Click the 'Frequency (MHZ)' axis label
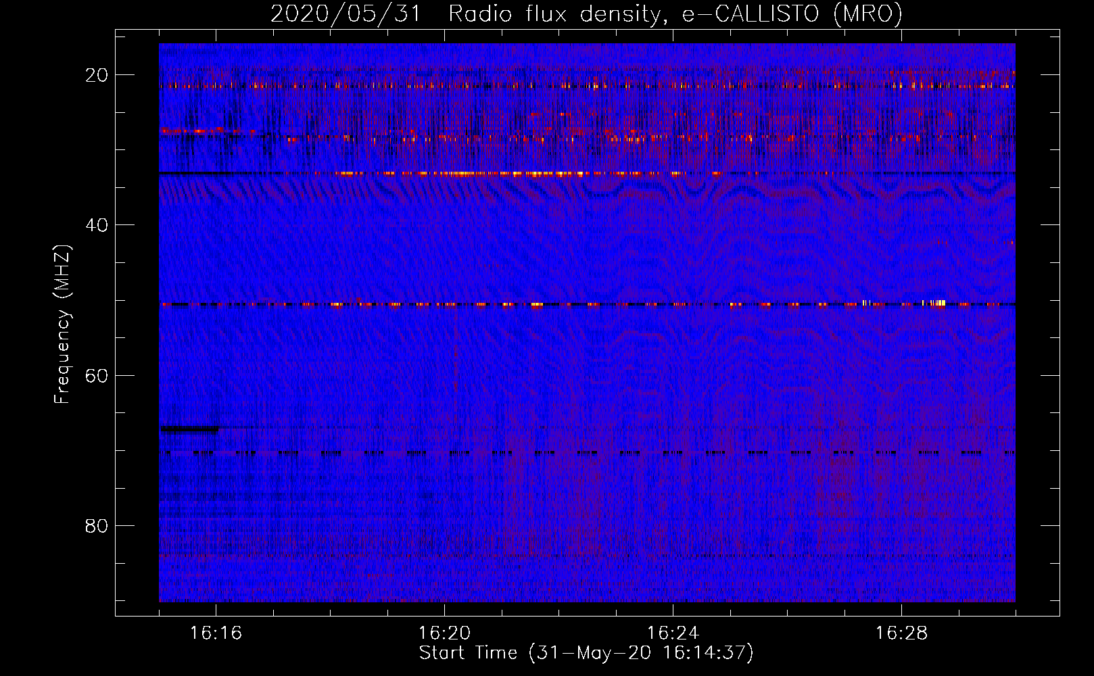1094x676 pixels. pos(62,324)
